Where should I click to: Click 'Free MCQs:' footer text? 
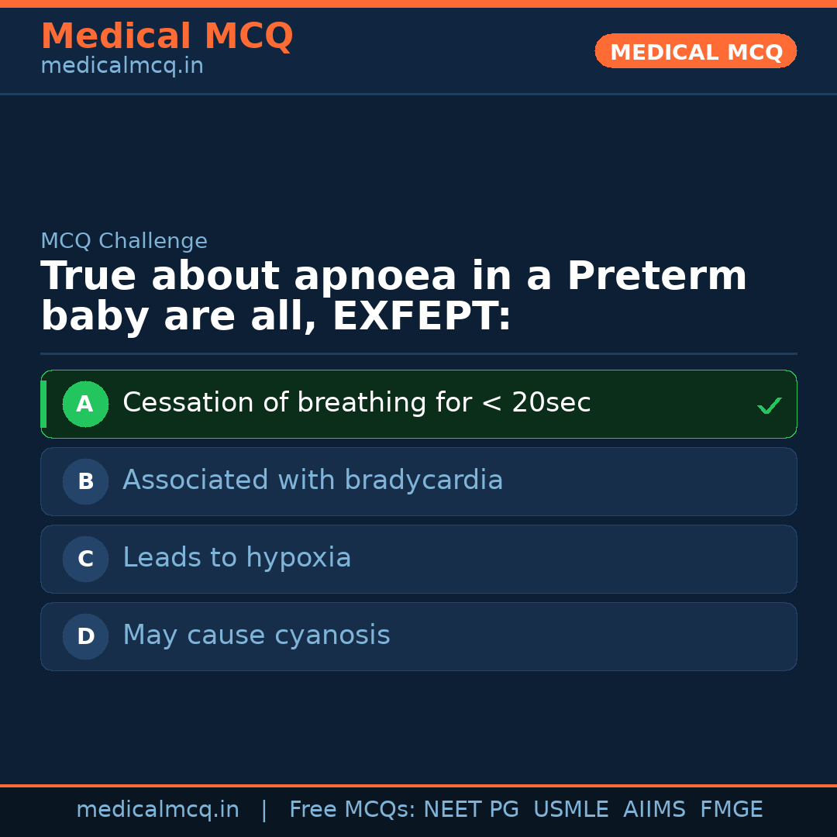(x=353, y=810)
